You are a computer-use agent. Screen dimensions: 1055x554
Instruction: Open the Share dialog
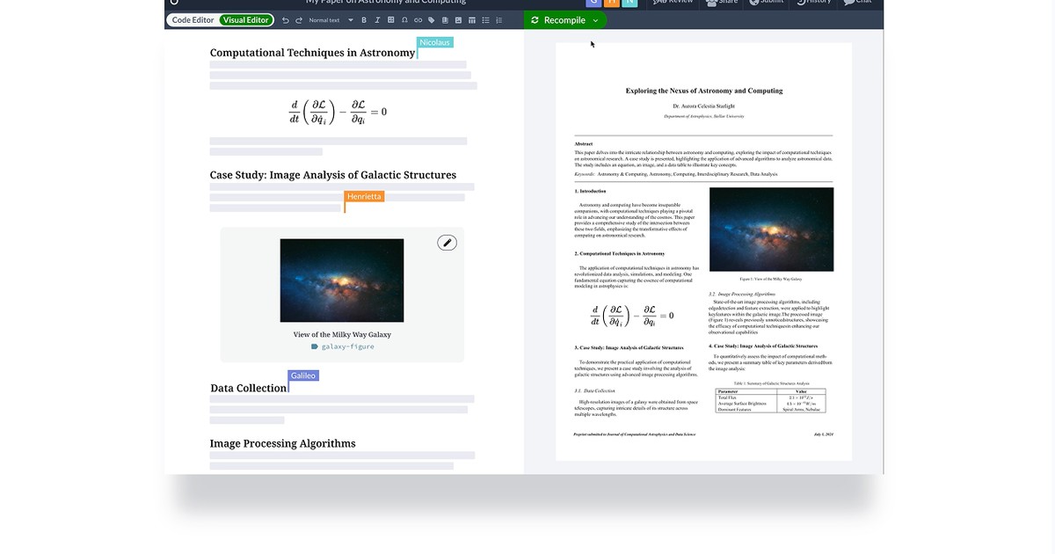(721, 2)
